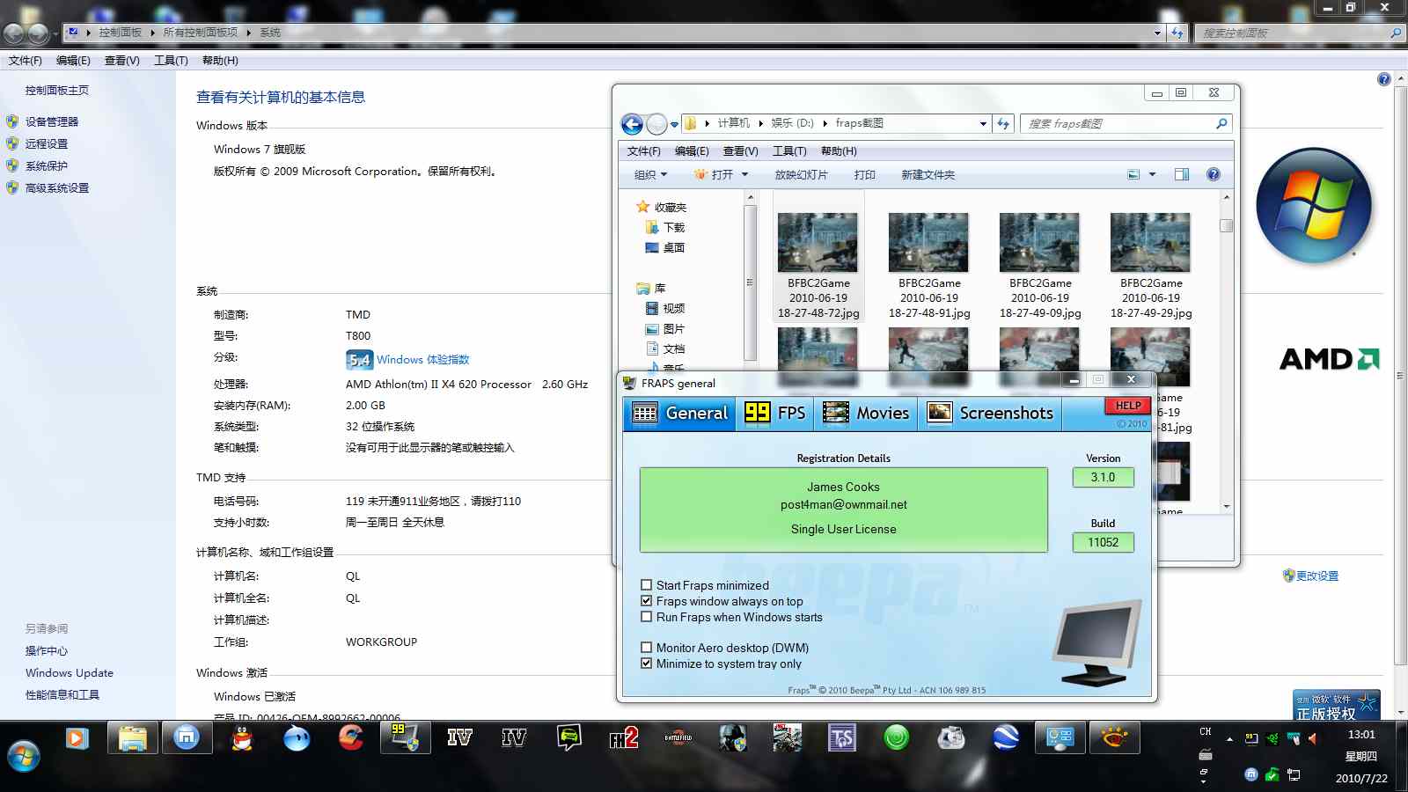
Task: Open the Movies tab in Fraps
Action: [x=866, y=413]
